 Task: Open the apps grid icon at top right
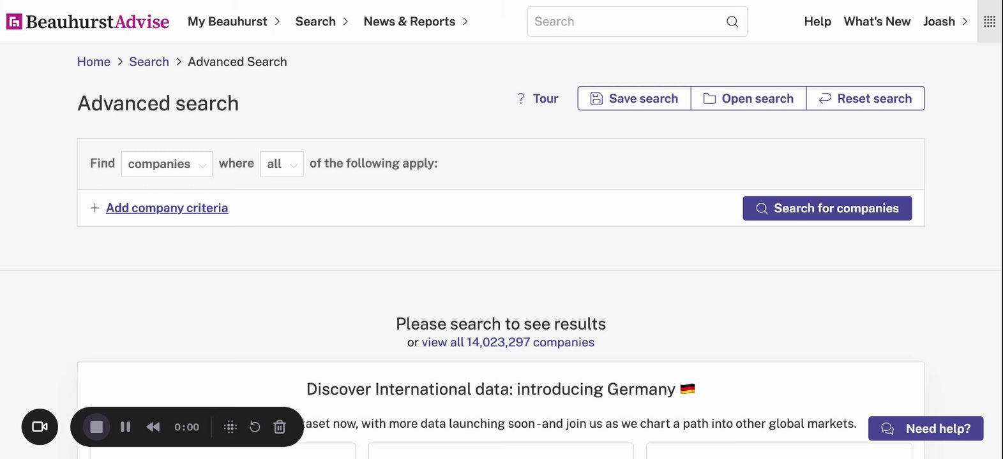coord(990,22)
